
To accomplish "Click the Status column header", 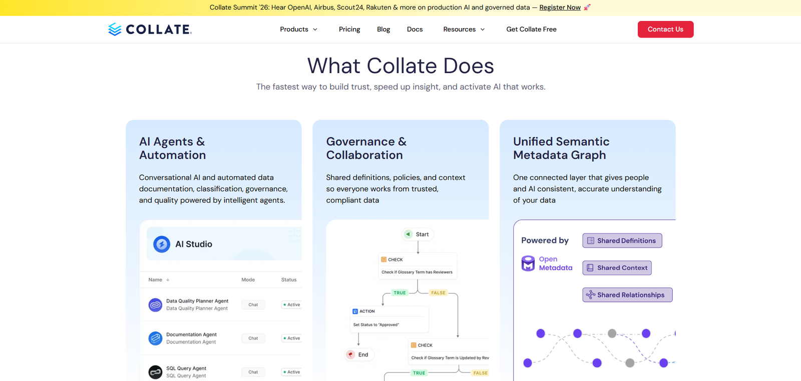I will click(x=289, y=280).
